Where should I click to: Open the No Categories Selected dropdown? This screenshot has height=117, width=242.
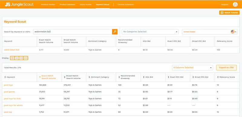coord(150,32)
